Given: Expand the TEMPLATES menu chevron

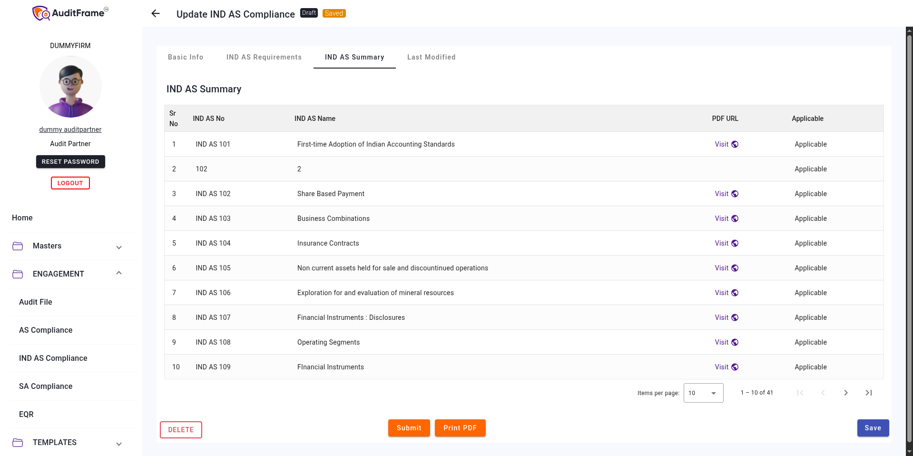Looking at the screenshot, I should pyautogui.click(x=119, y=444).
